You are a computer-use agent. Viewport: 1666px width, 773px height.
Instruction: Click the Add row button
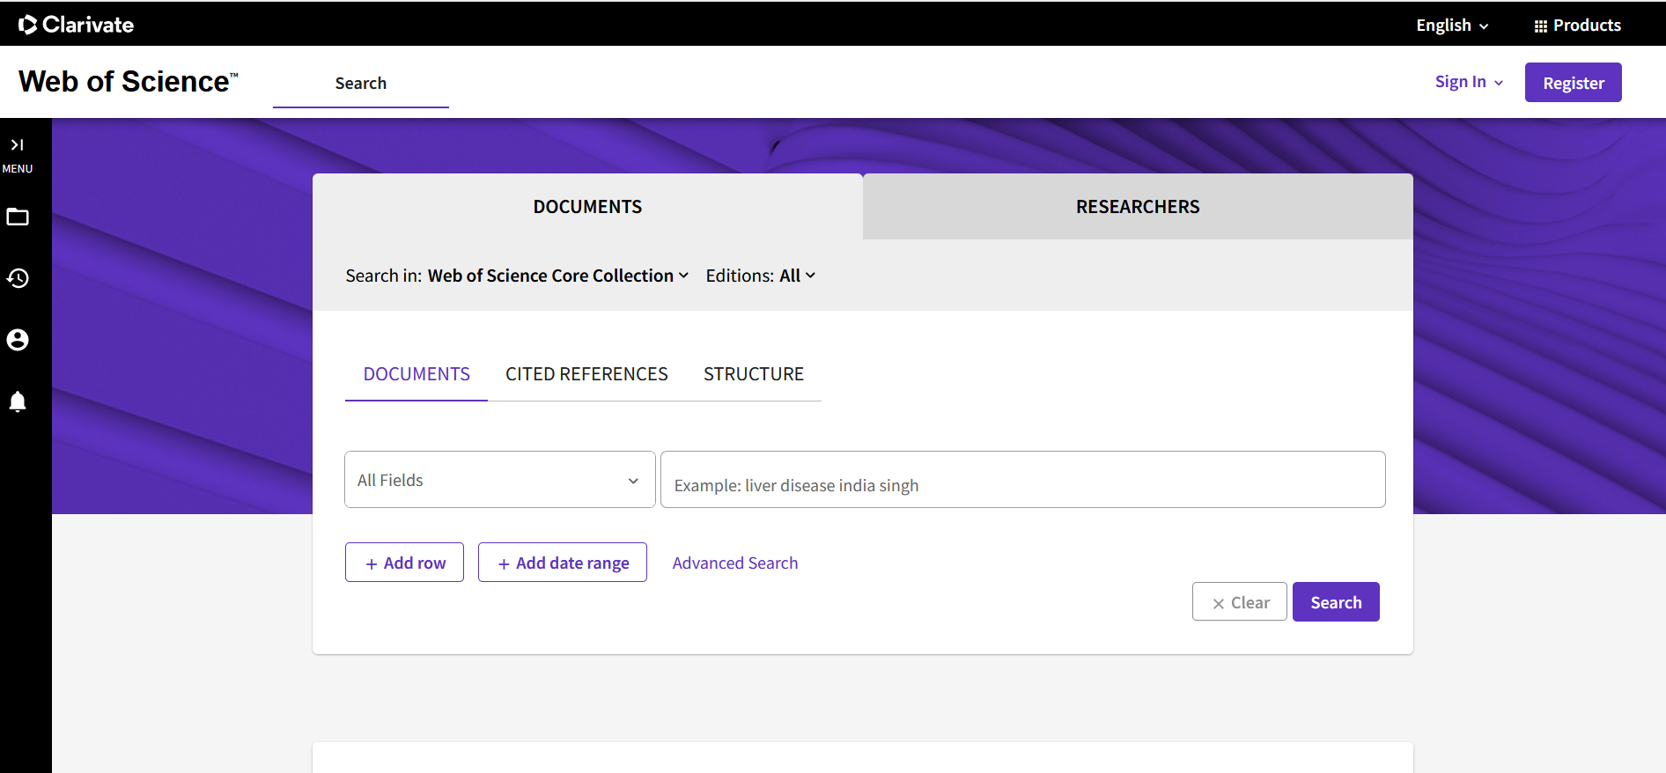tap(404, 563)
